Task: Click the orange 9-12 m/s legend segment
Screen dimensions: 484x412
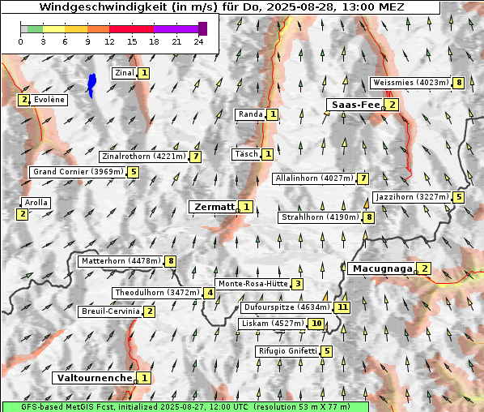Action: (x=98, y=29)
